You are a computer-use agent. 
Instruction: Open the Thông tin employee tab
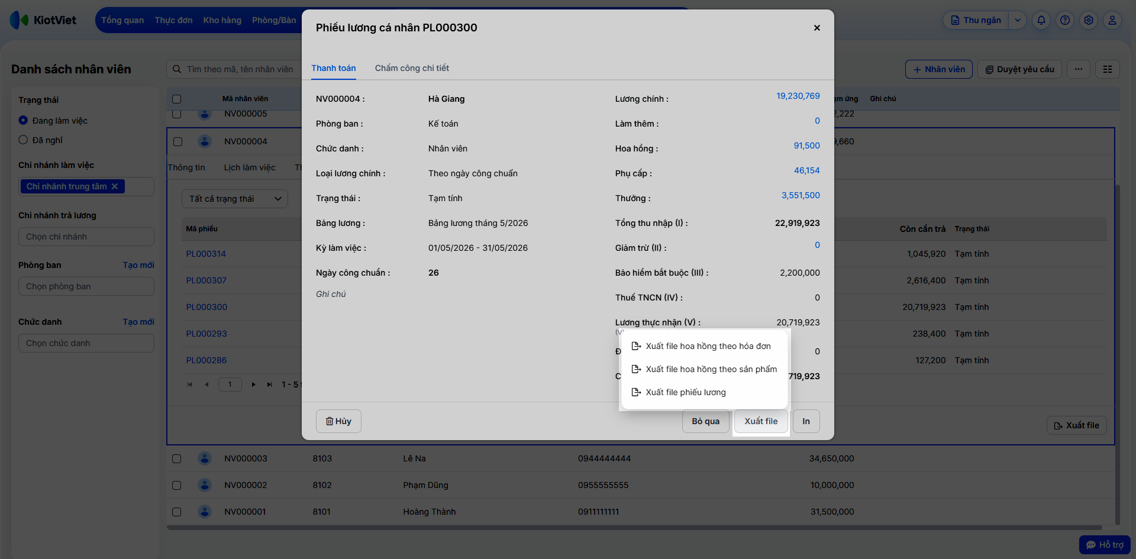click(x=186, y=167)
